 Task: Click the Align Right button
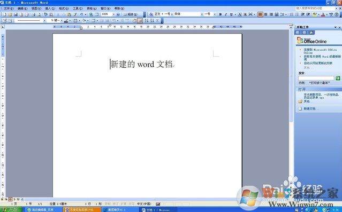(x=271, y=14)
